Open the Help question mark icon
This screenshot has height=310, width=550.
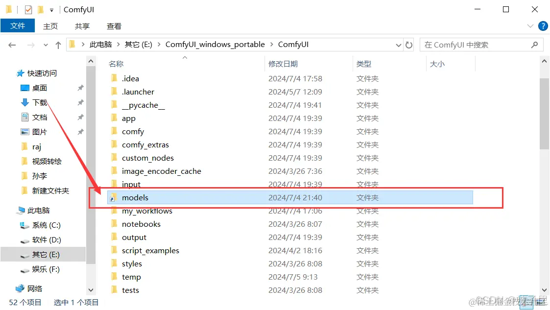[x=543, y=26]
